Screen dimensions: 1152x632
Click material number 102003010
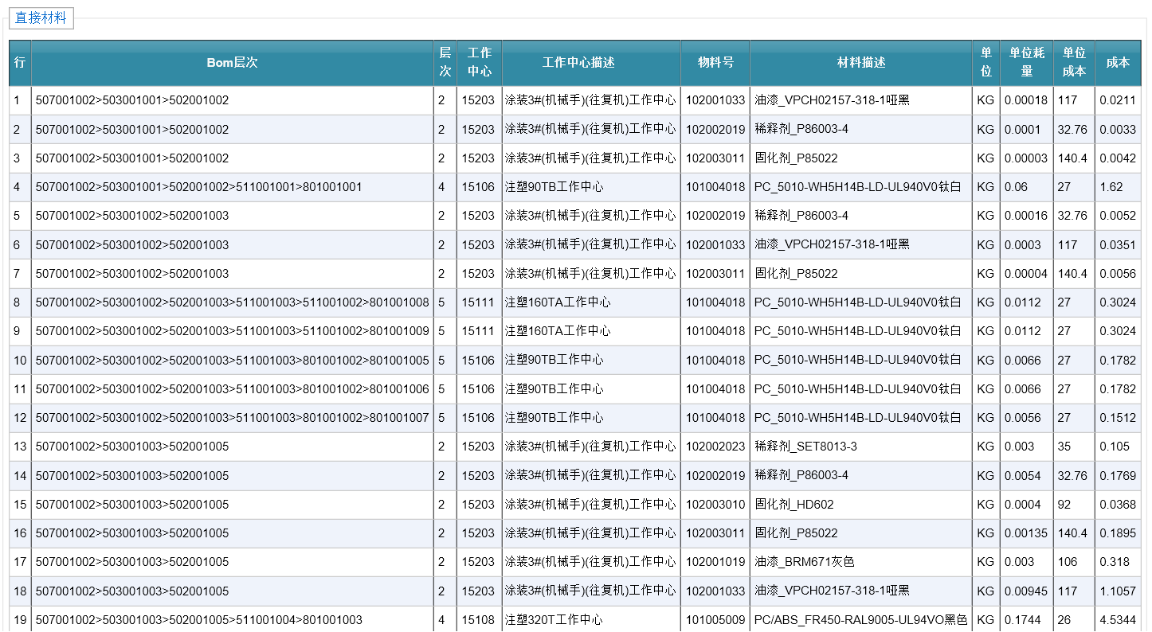point(715,505)
